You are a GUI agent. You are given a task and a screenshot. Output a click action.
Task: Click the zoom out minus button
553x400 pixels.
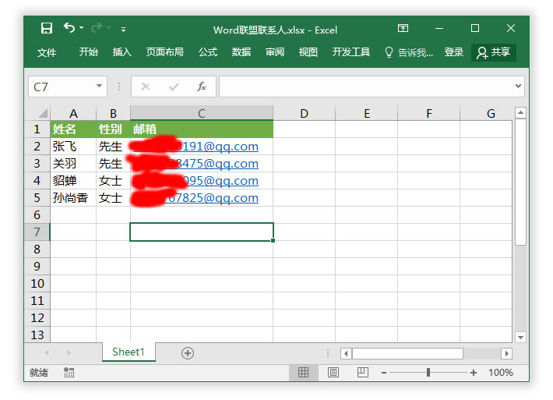tap(384, 373)
